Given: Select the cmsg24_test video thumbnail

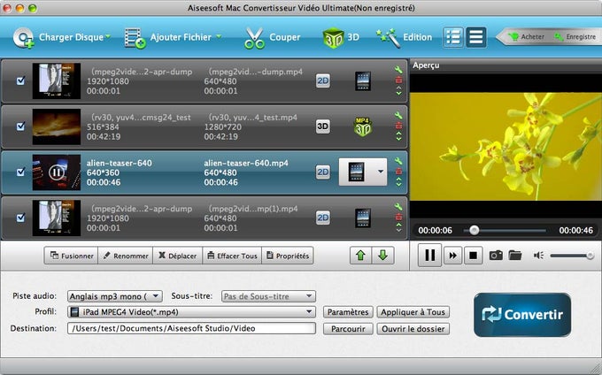Looking at the screenshot, I should (57, 126).
